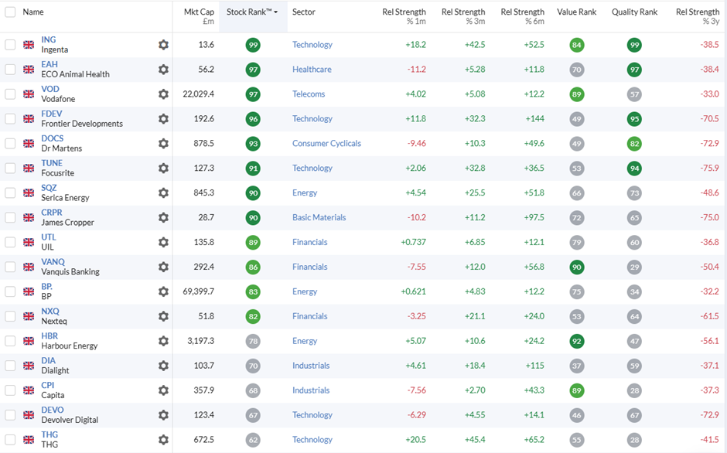Tick the checkbox for Ingenta

pos(10,45)
